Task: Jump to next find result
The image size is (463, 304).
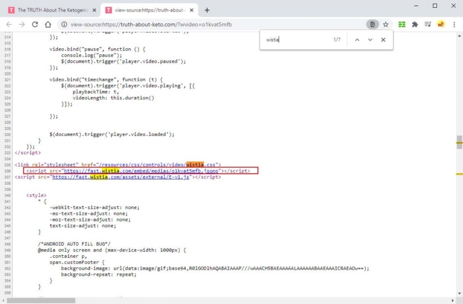Action: (x=370, y=40)
